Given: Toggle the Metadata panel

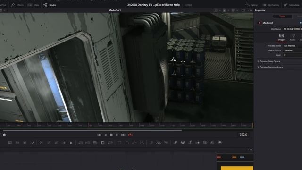Looking at the screenshot, I should pos(292,5).
